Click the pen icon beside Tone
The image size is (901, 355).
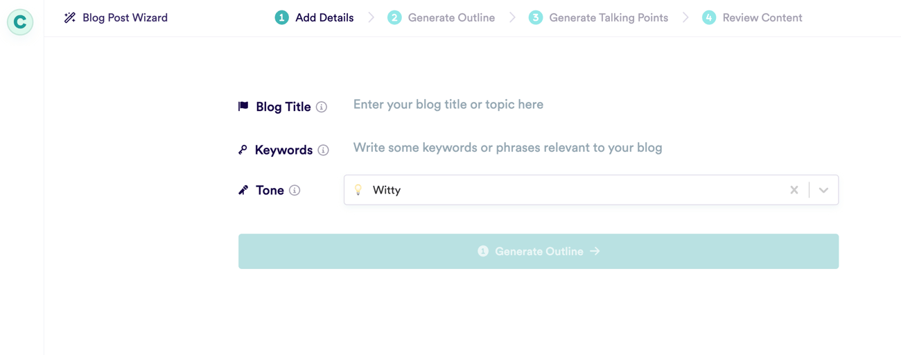click(243, 190)
